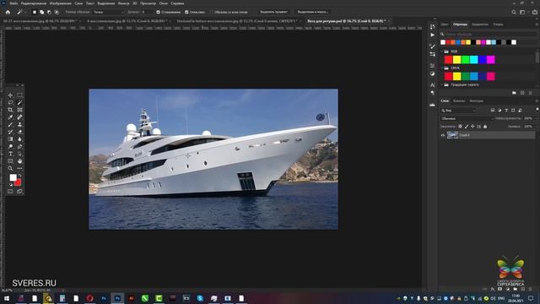The width and height of the screenshot is (540, 304).
Task: Pick the magenta swatch in CMYK group
Action: [491, 76]
